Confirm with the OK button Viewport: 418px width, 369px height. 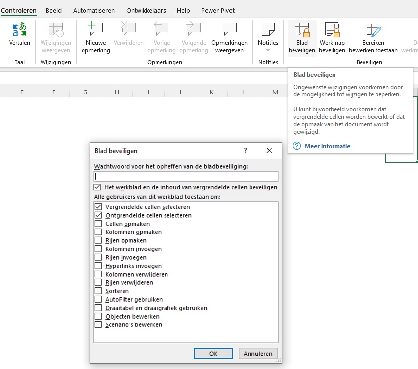coord(213,353)
